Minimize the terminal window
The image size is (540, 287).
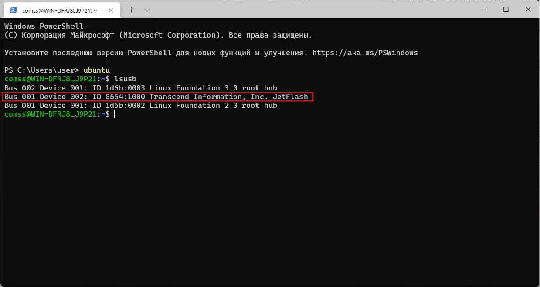[x=485, y=10]
